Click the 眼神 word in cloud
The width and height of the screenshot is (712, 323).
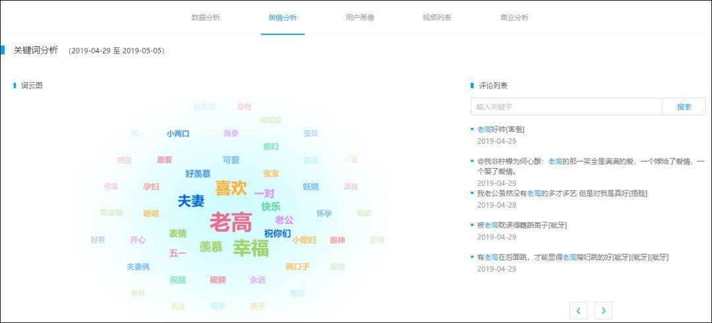[x=338, y=240]
